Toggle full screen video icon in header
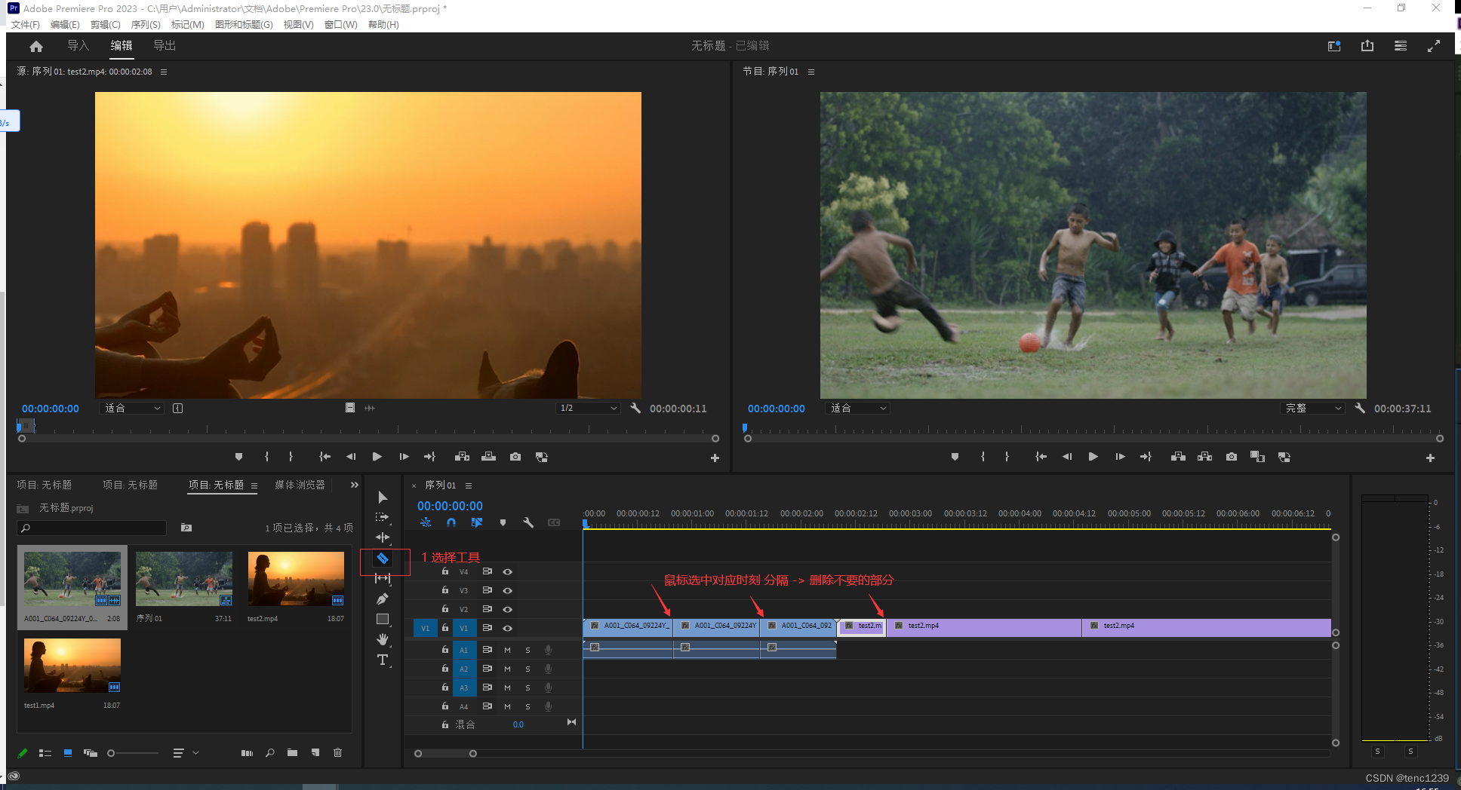Image resolution: width=1461 pixels, height=790 pixels. 1434,46
